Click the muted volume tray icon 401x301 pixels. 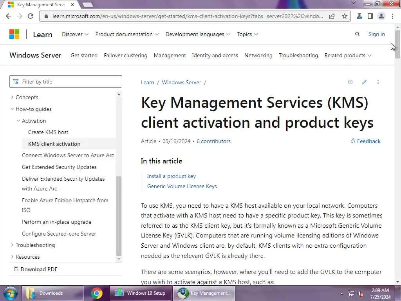point(361,294)
